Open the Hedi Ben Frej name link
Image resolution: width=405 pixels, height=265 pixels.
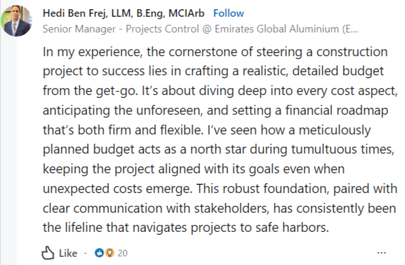coord(82,13)
